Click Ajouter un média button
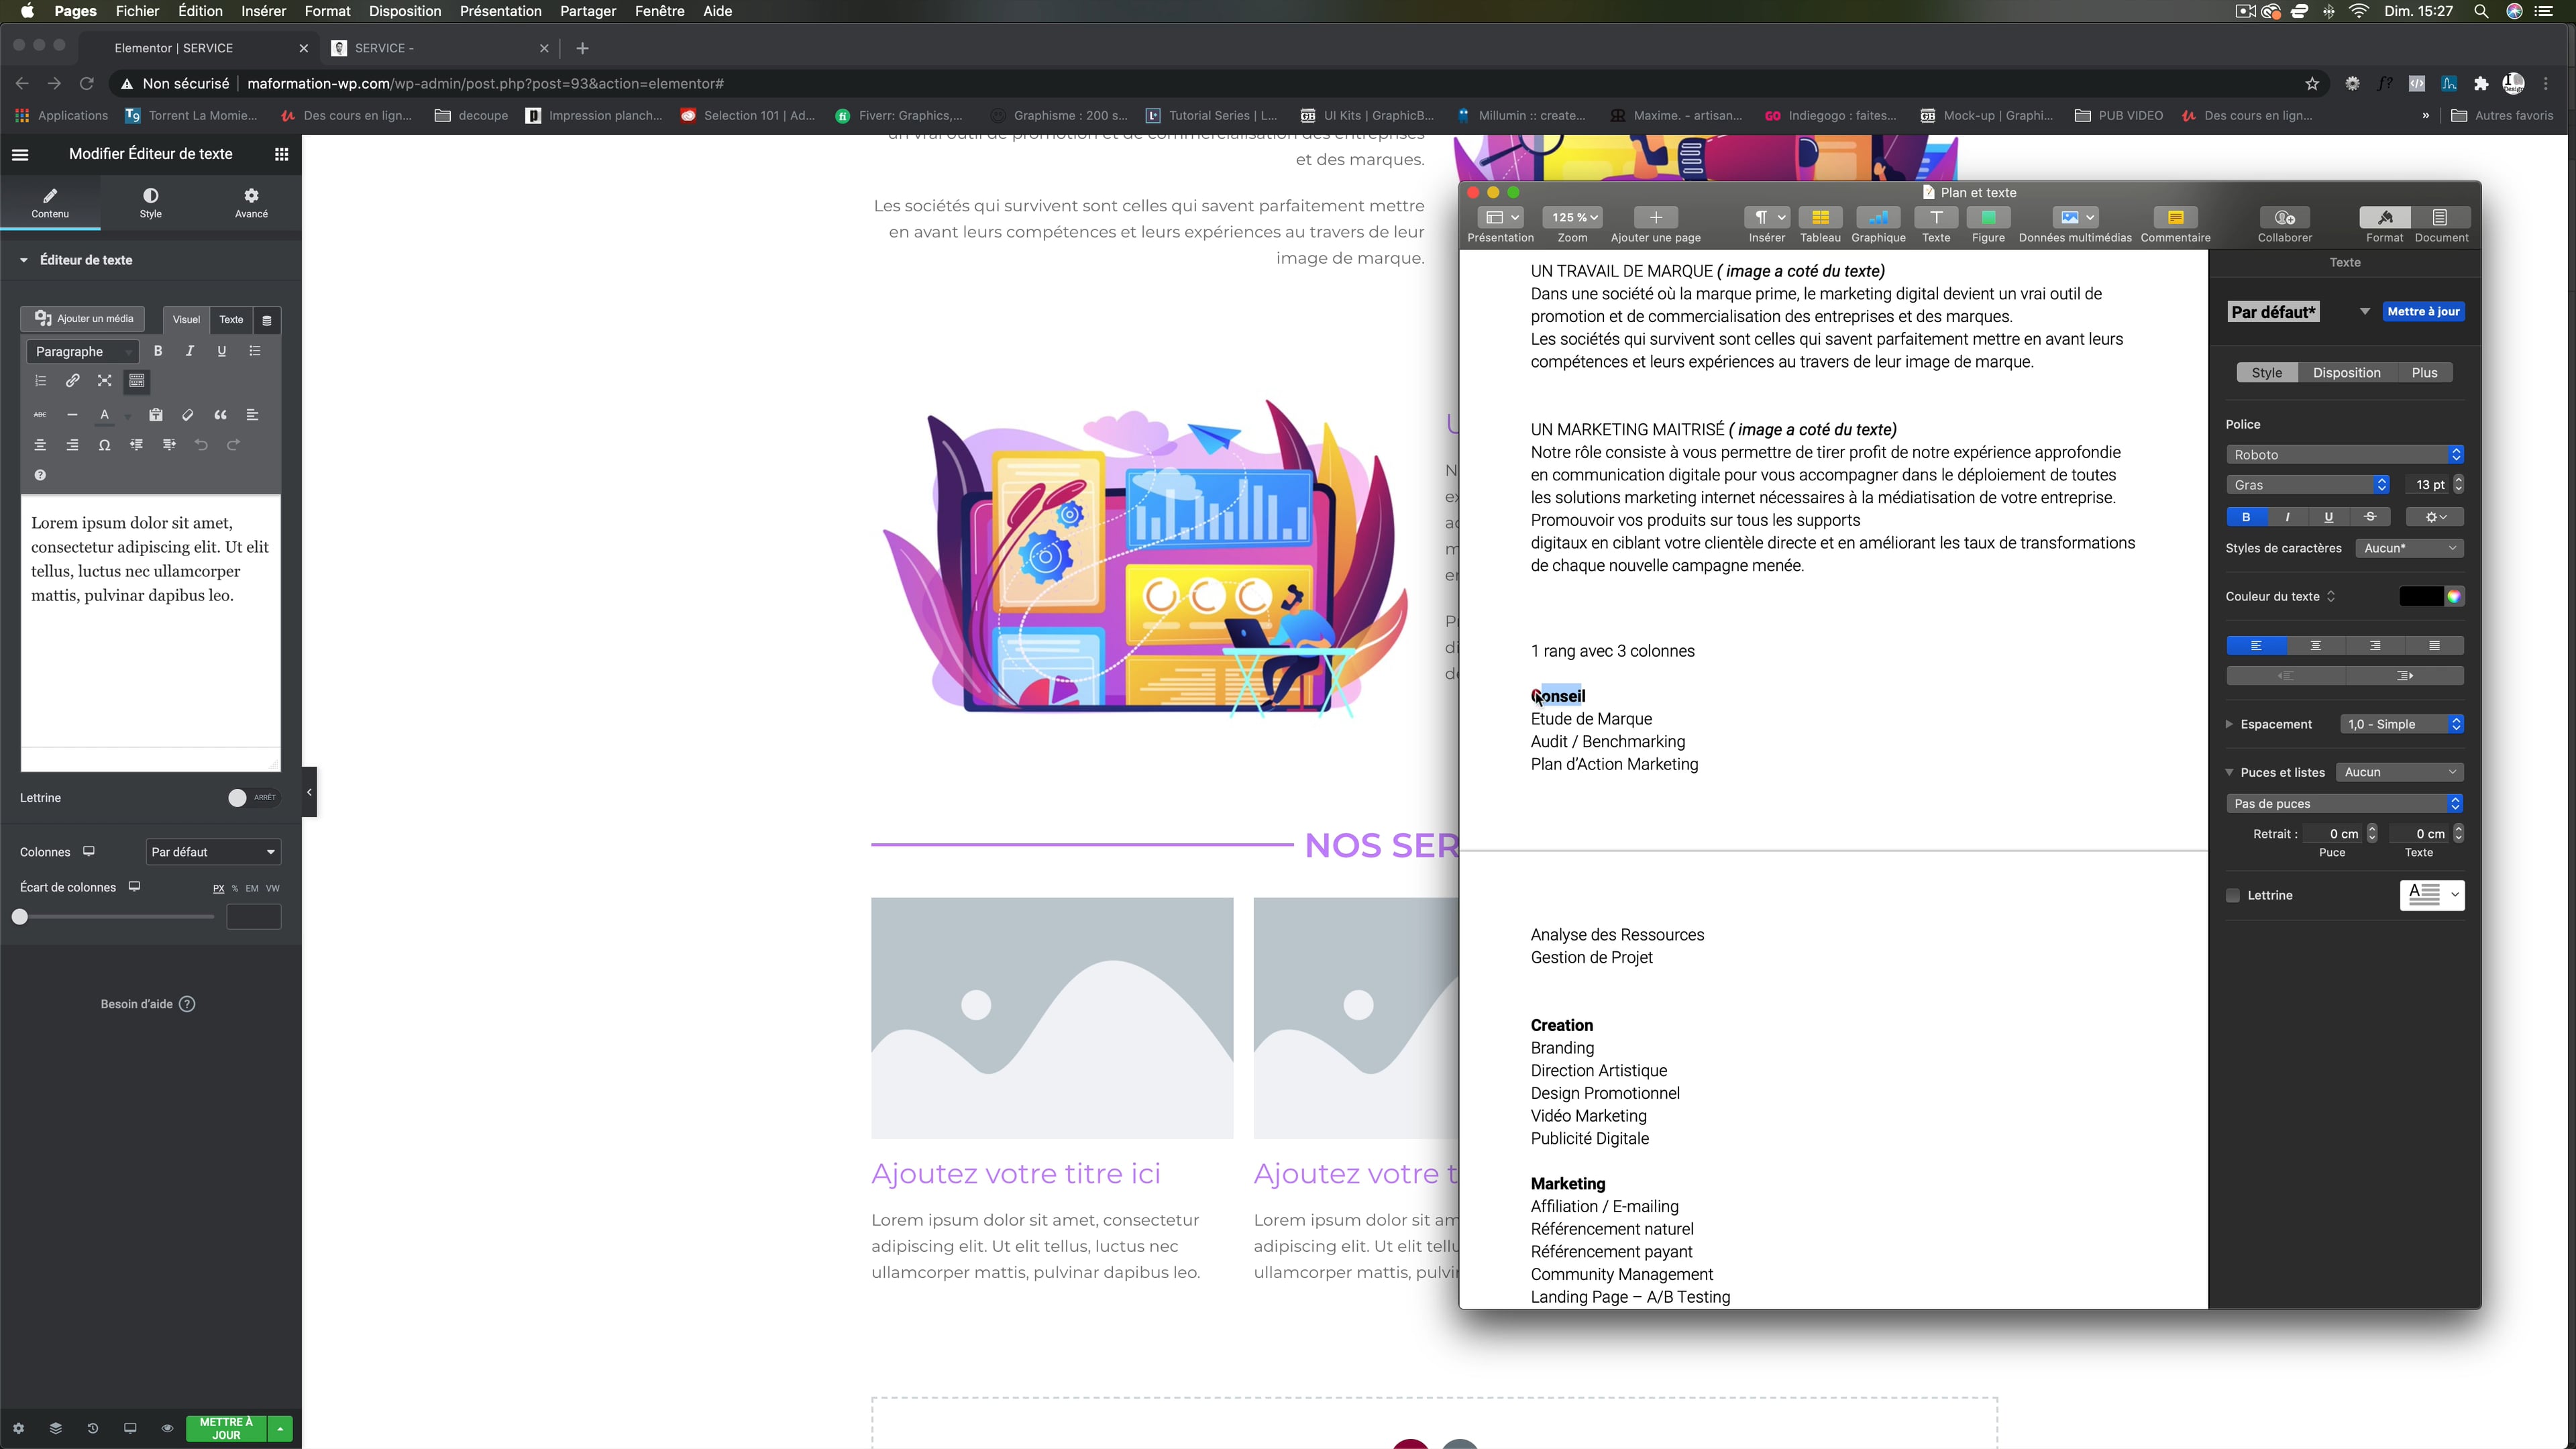Screen dimensions: 2576x1449 [83, 319]
